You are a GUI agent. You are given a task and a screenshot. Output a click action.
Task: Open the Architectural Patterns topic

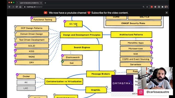coord(131,35)
